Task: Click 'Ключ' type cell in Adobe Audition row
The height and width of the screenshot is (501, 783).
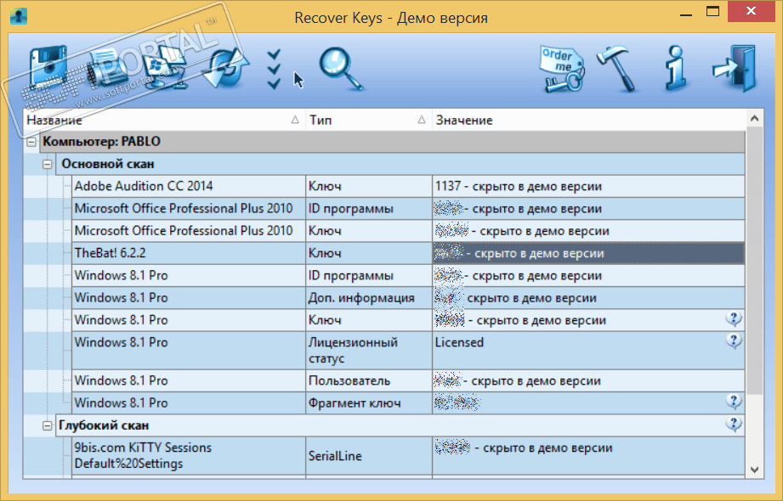Action: [368, 186]
